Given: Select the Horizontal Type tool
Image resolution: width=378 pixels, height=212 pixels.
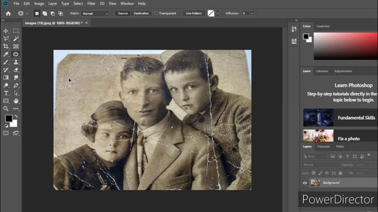Looking at the screenshot, I should (6, 93).
